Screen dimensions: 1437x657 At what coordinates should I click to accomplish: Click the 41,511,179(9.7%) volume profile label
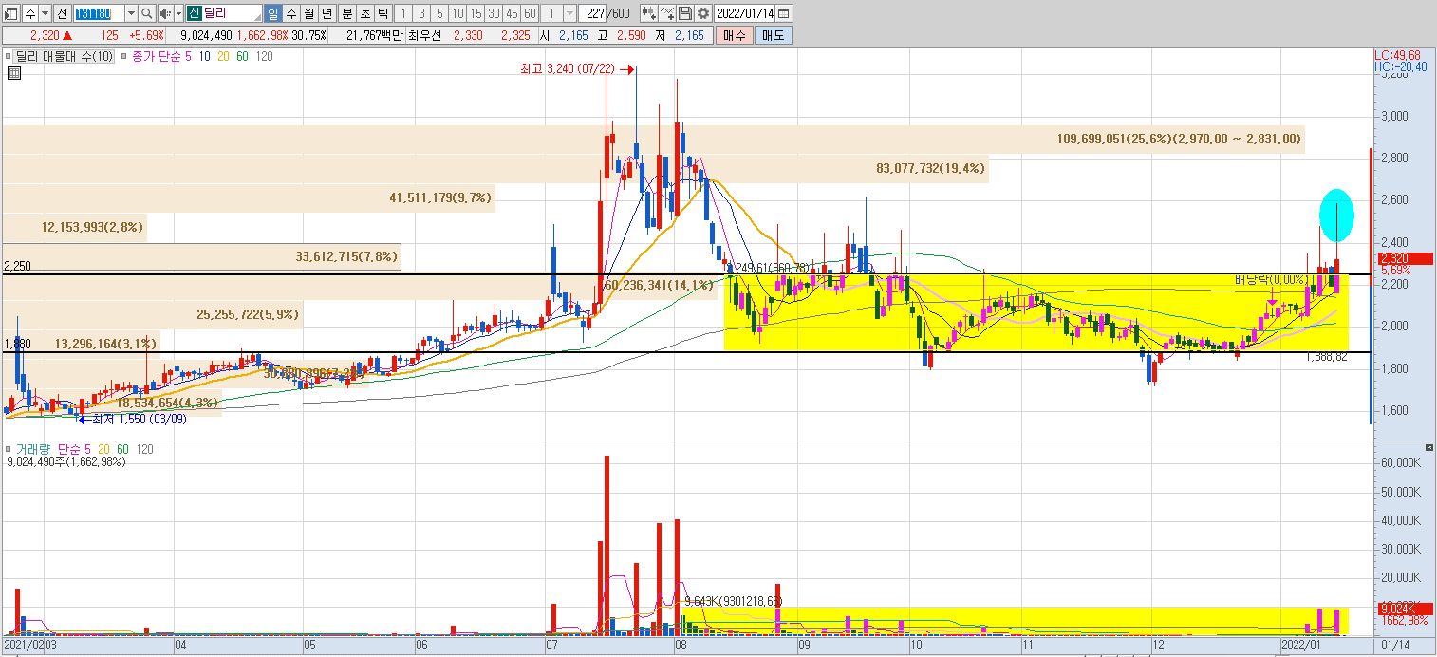click(440, 197)
